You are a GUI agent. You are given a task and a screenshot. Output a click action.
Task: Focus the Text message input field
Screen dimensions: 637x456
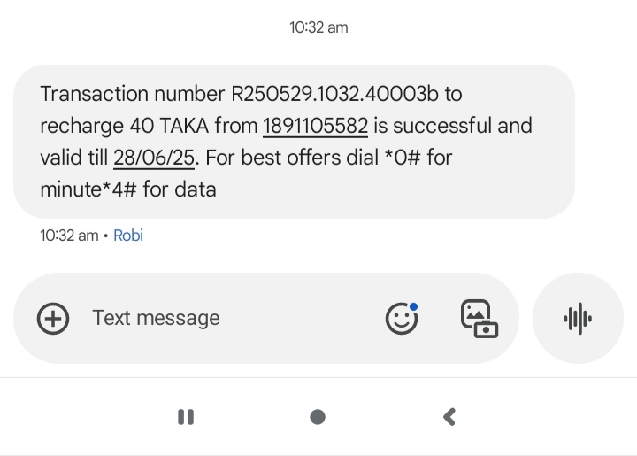coord(221,318)
